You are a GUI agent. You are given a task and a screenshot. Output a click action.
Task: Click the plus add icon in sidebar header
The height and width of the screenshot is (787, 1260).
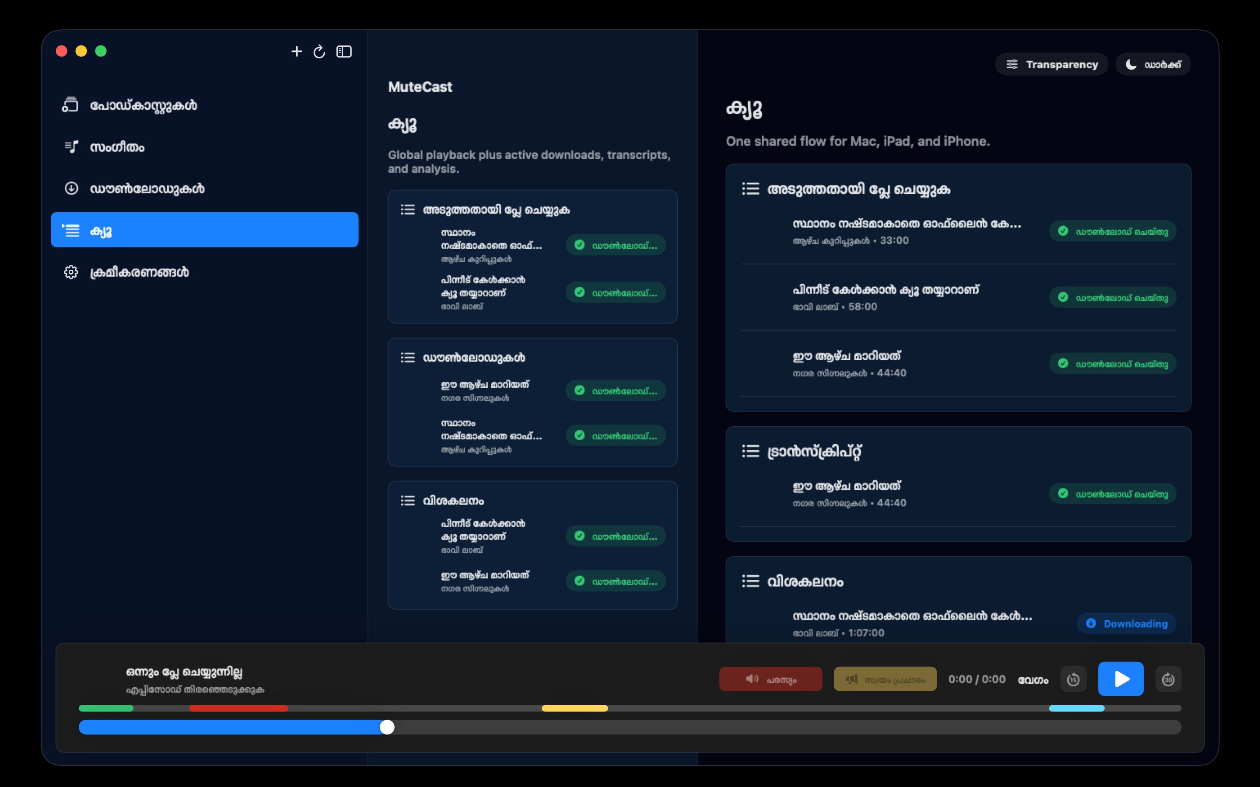(x=296, y=52)
